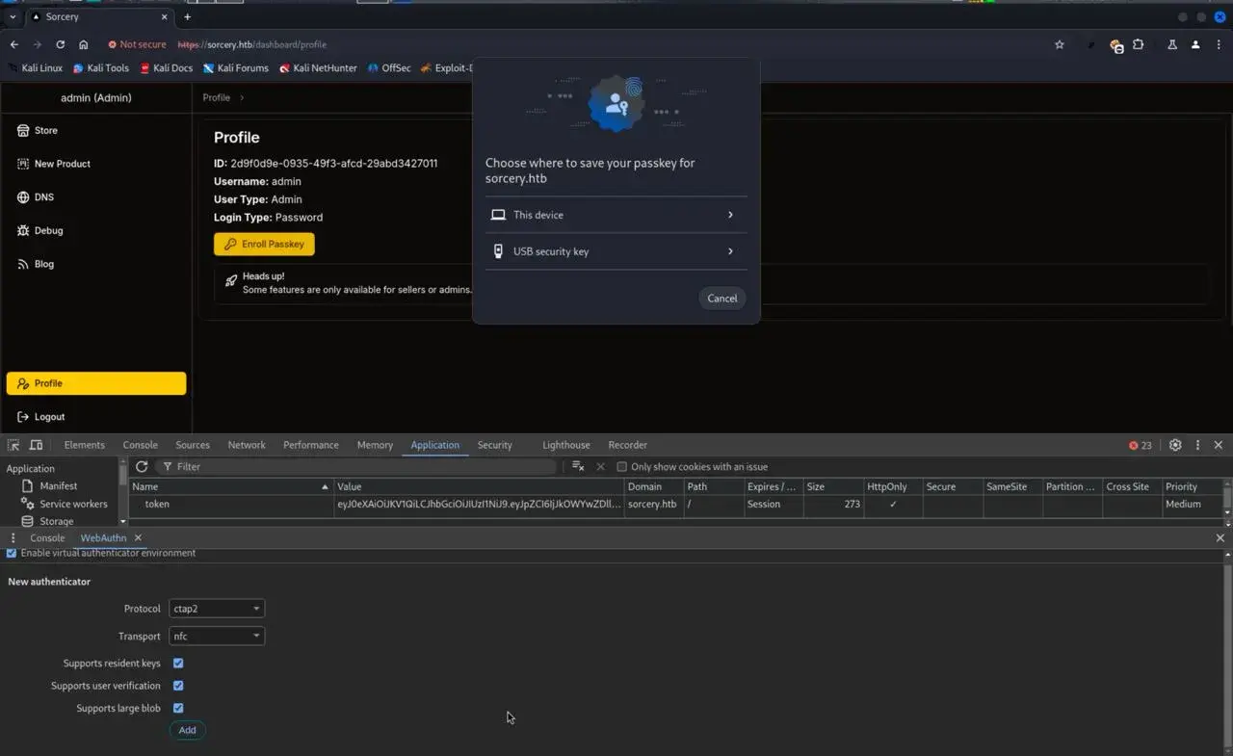Open DevTools settings gear icon
Screen dimensions: 1233x756
[x=1175, y=445]
